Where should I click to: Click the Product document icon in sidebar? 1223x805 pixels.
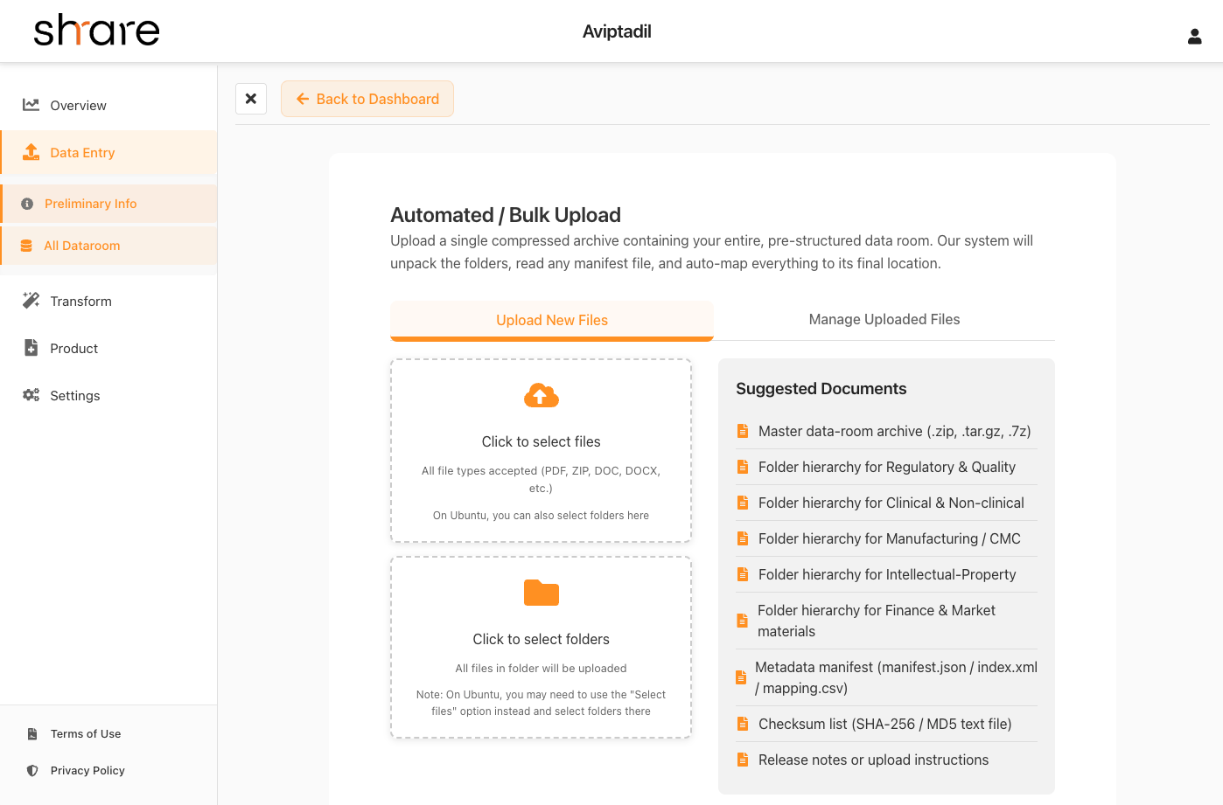tap(31, 347)
